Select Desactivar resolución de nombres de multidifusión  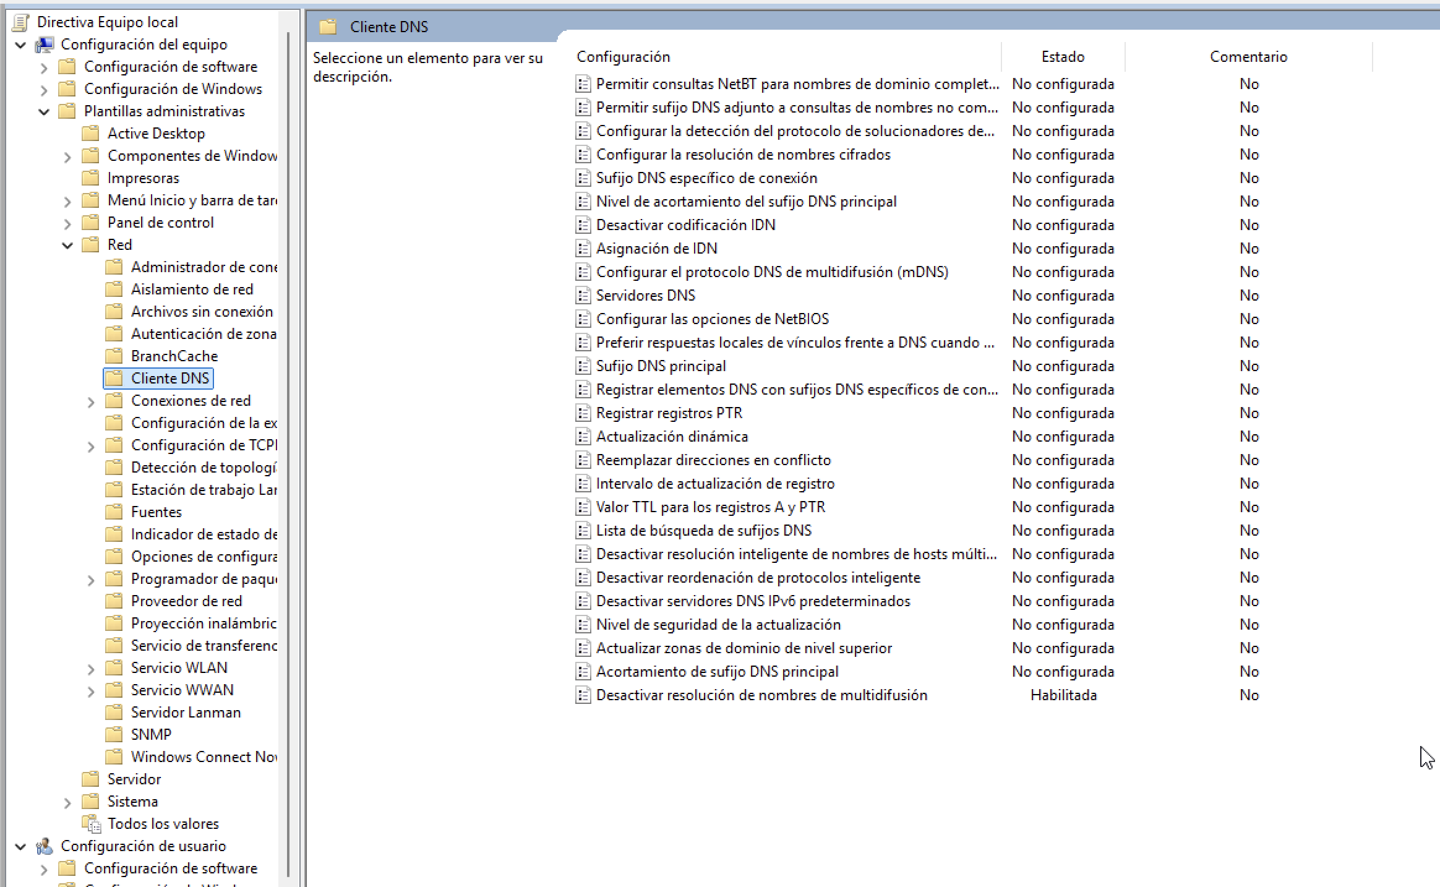761,695
